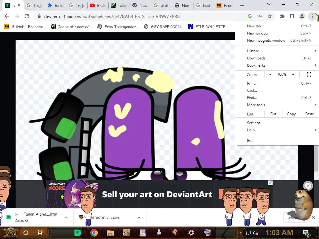Click the fullscreen icon in Zoom row
The height and width of the screenshot is (239, 319).
click(309, 74)
